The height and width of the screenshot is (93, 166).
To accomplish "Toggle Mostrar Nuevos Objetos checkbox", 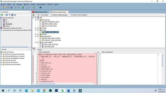I will [72, 15].
